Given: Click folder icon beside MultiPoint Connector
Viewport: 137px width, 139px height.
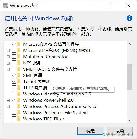Looking at the screenshot, I should (x=19, y=57).
